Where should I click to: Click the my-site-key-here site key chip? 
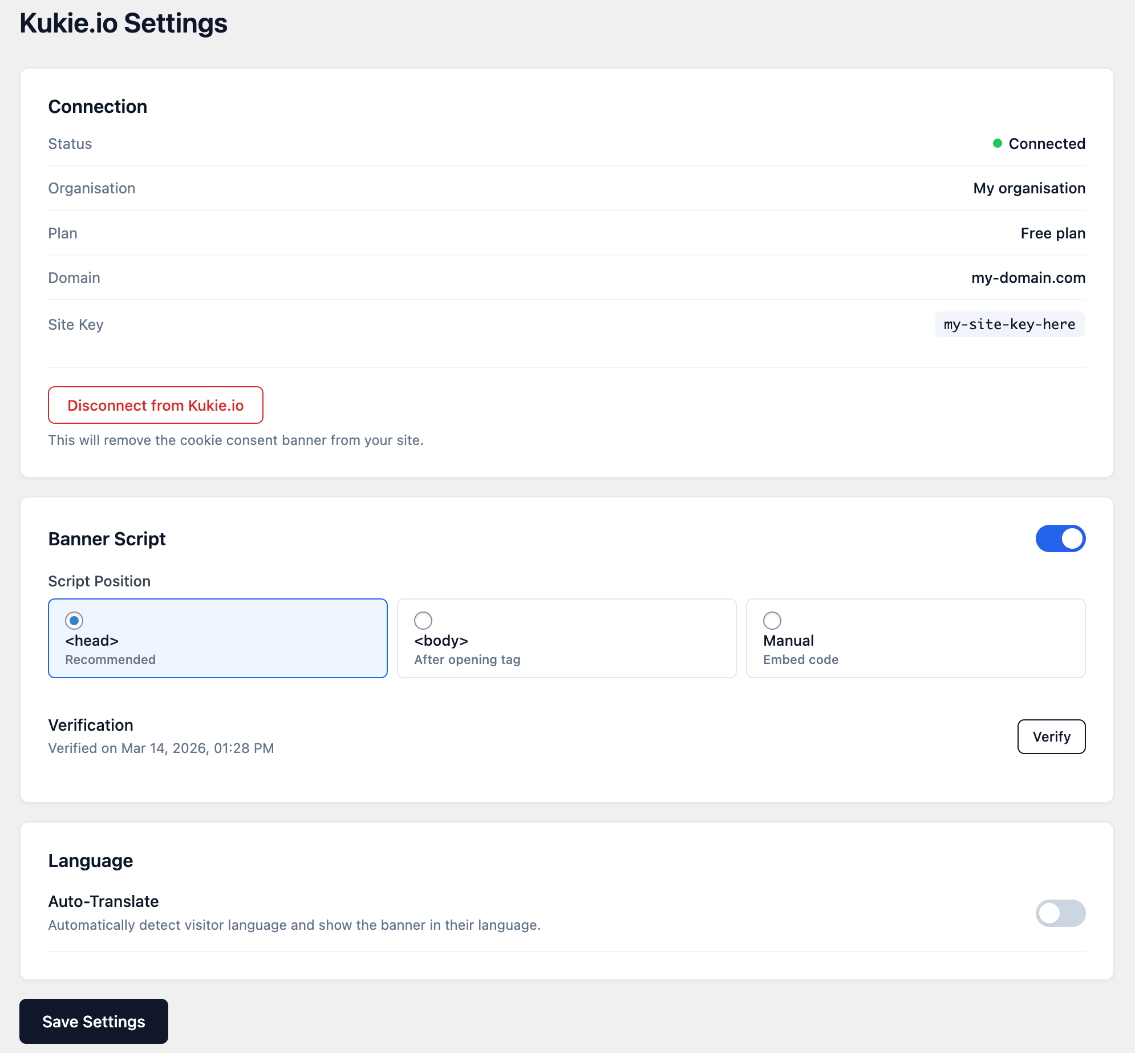click(x=1008, y=325)
